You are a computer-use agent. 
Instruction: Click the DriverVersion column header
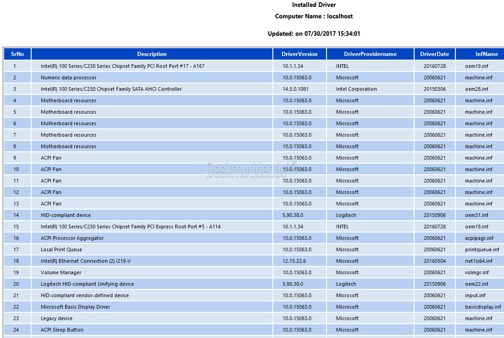pos(299,54)
